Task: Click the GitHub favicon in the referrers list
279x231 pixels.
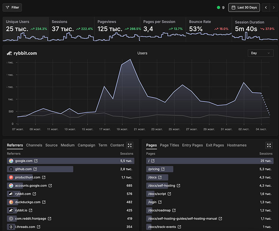Action: click(x=10, y=169)
